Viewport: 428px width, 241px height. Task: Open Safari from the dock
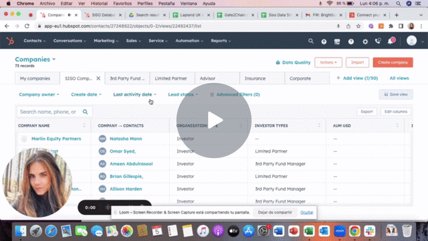[51, 231]
